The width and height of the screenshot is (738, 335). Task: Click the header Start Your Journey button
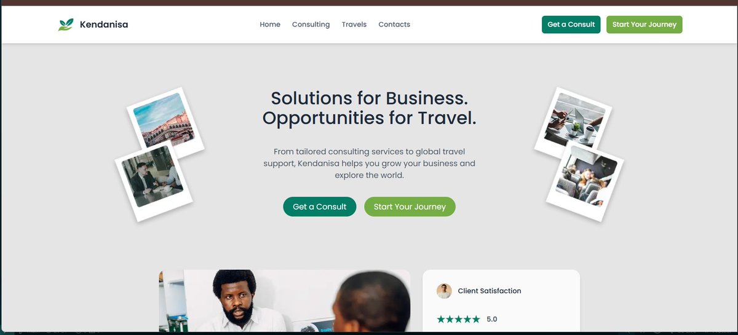coord(644,25)
